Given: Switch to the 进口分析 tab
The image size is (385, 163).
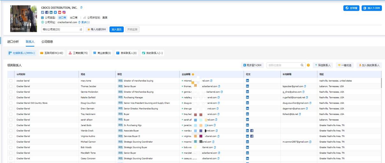Looking at the screenshot, I should tap(13, 42).
